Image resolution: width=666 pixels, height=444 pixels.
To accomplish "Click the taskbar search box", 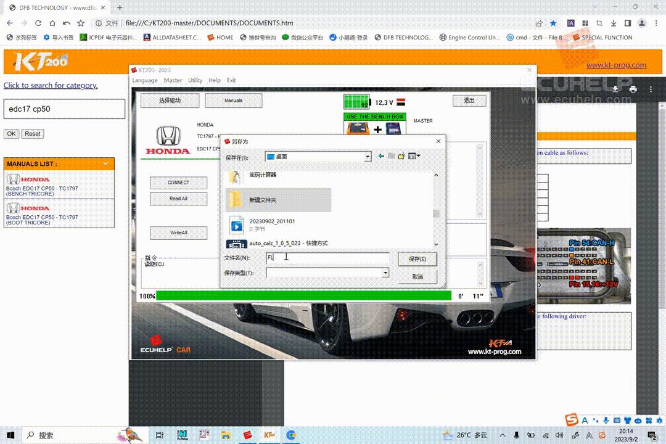I will coord(85,435).
